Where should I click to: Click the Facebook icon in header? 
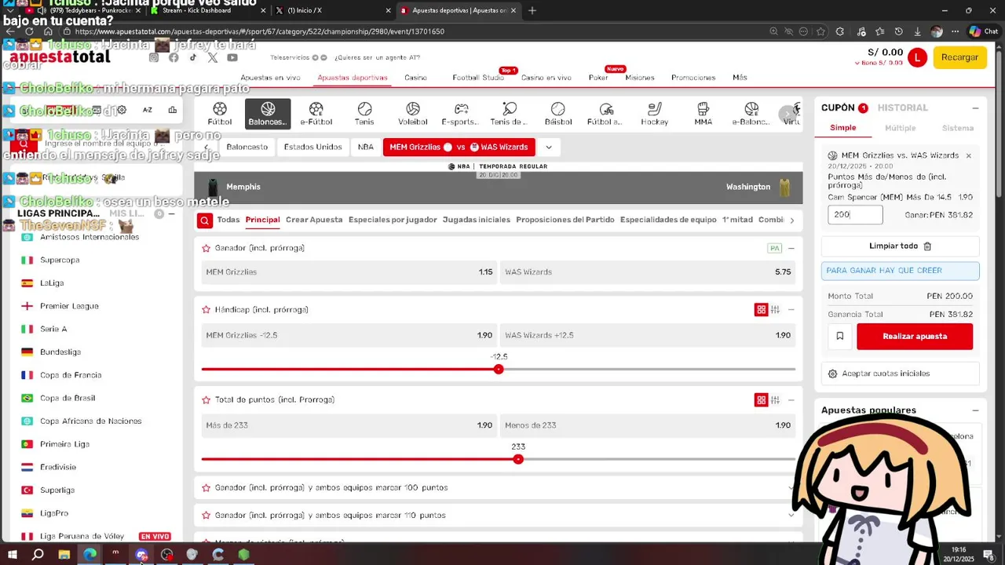174,57
